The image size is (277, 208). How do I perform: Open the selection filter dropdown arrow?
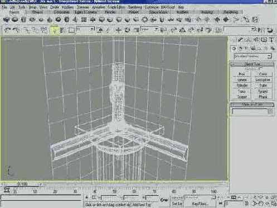tap(92, 29)
